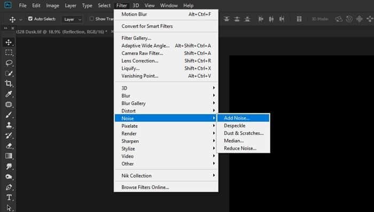Click Convert for Smart Filters

166,26
